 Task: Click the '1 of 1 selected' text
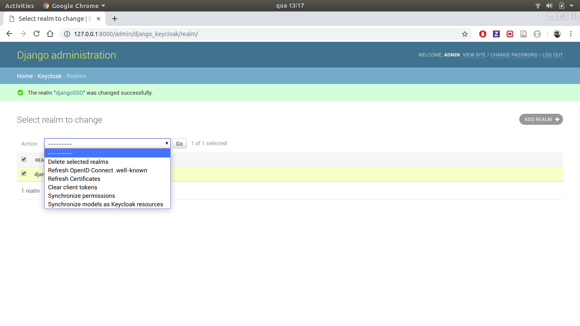pyautogui.click(x=209, y=143)
